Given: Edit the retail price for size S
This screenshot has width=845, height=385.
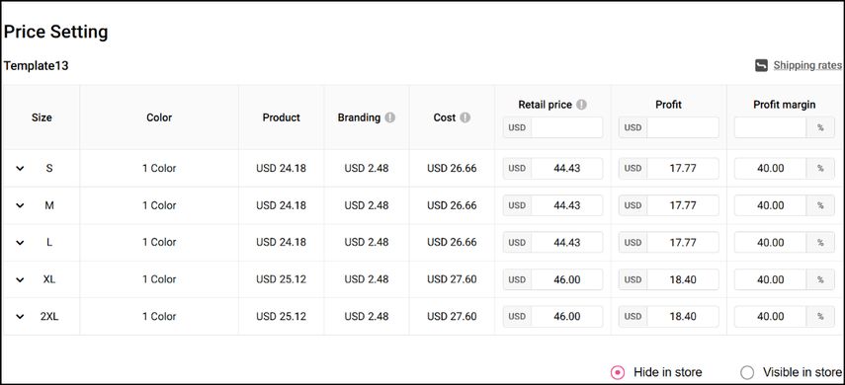Looking at the screenshot, I should [566, 169].
